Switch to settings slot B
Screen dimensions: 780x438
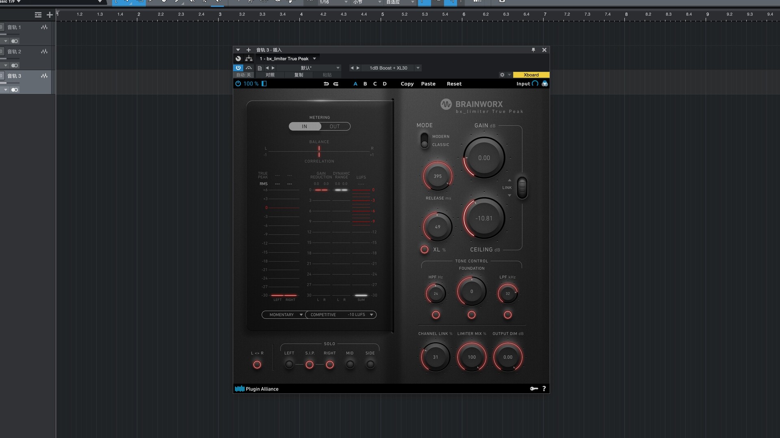pyautogui.click(x=365, y=84)
